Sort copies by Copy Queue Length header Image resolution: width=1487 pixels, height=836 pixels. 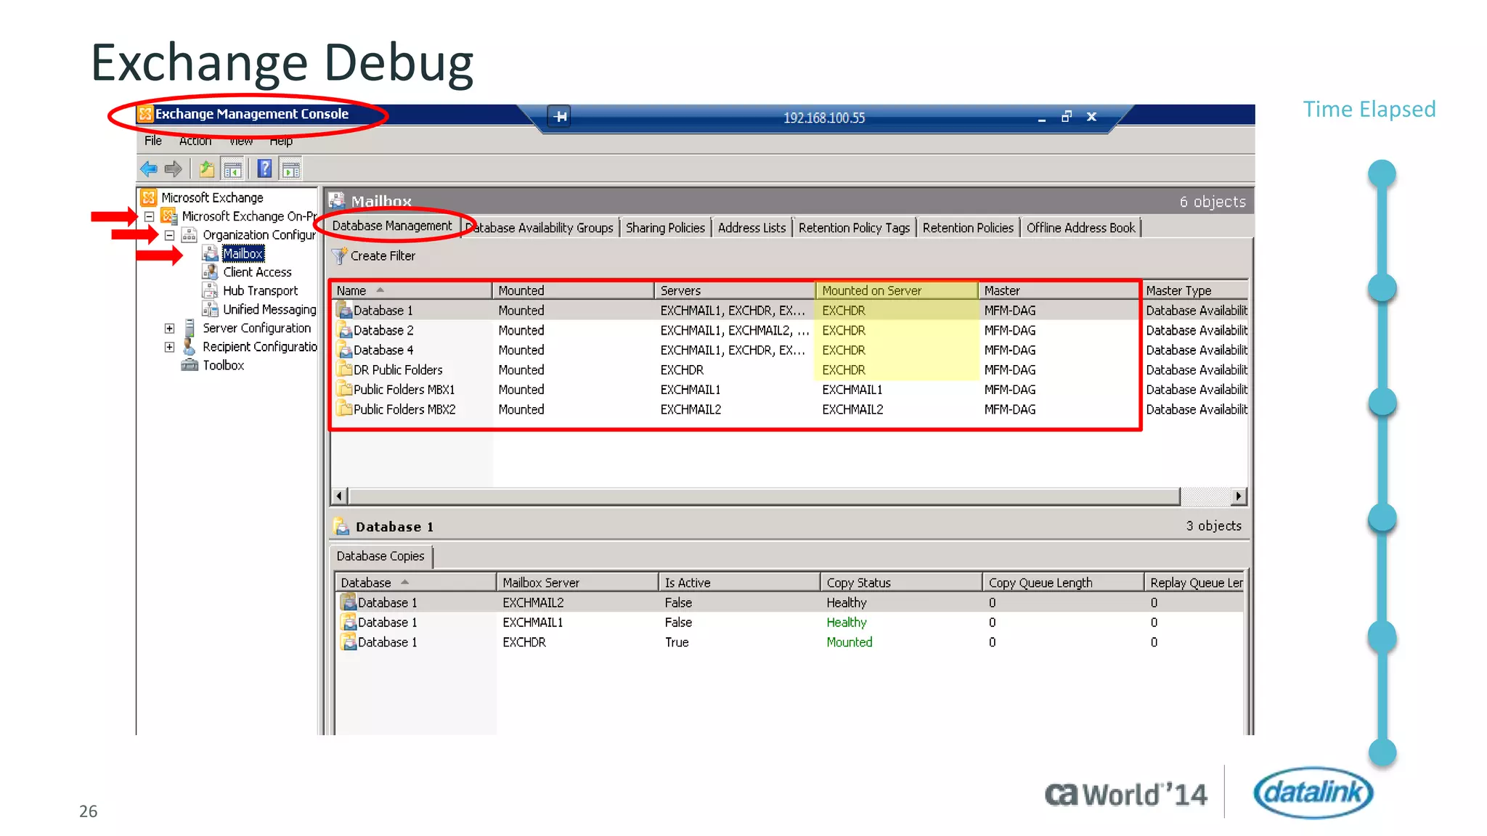click(1063, 583)
